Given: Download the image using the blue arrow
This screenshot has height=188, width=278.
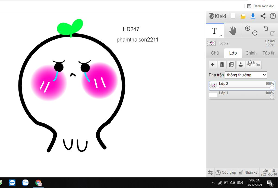Looking at the screenshot, I should [x=253, y=16].
